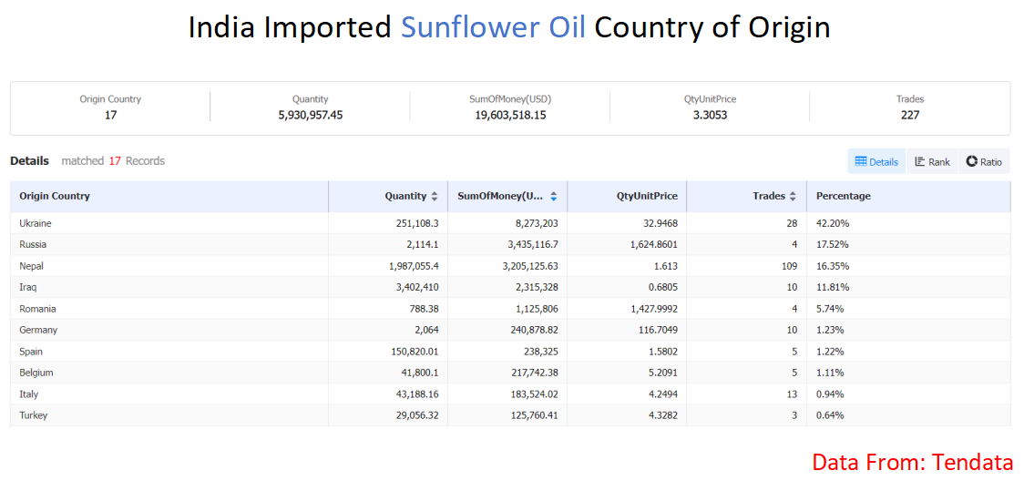Select the Italy row

point(511,394)
